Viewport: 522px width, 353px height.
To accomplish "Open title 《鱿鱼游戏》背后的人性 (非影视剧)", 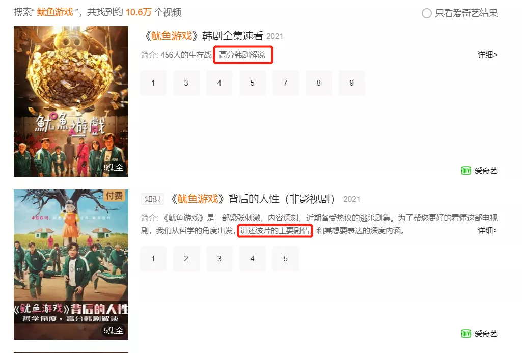I will [253, 199].
